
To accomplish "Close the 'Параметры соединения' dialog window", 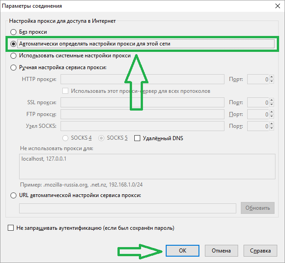I will tap(275, 6).
